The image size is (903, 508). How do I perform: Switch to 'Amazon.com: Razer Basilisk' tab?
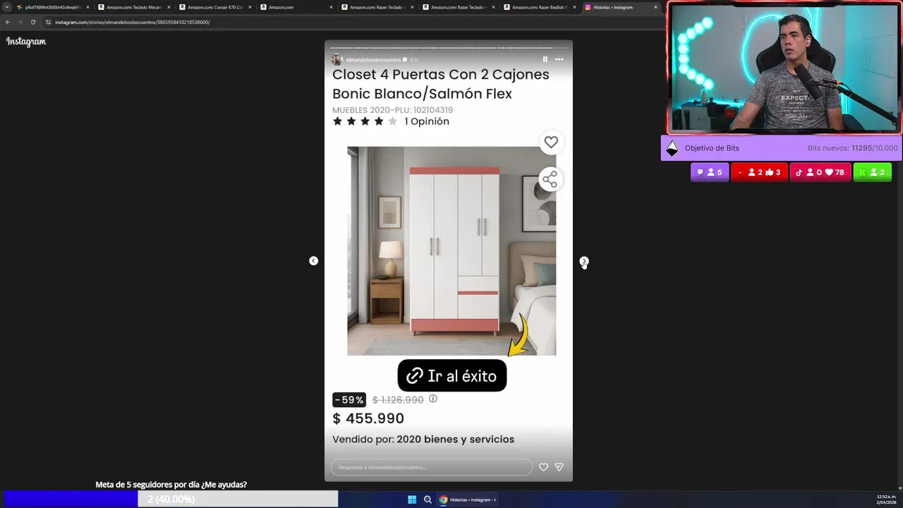538,7
